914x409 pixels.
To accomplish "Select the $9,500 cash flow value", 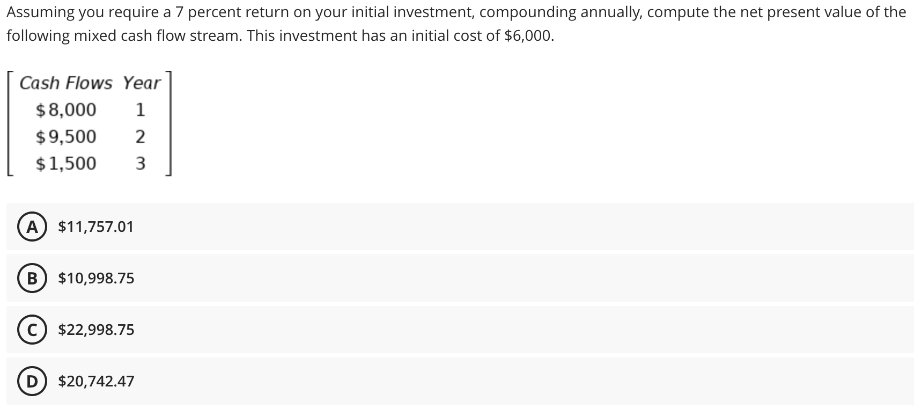I will (65, 136).
